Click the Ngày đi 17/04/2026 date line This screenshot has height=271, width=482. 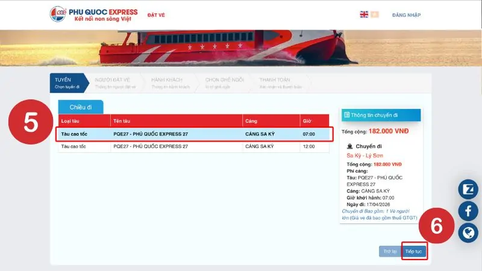(x=368, y=204)
